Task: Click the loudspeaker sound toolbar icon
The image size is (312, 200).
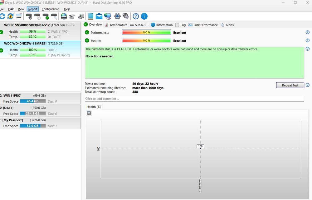Action: (x=126, y=16)
